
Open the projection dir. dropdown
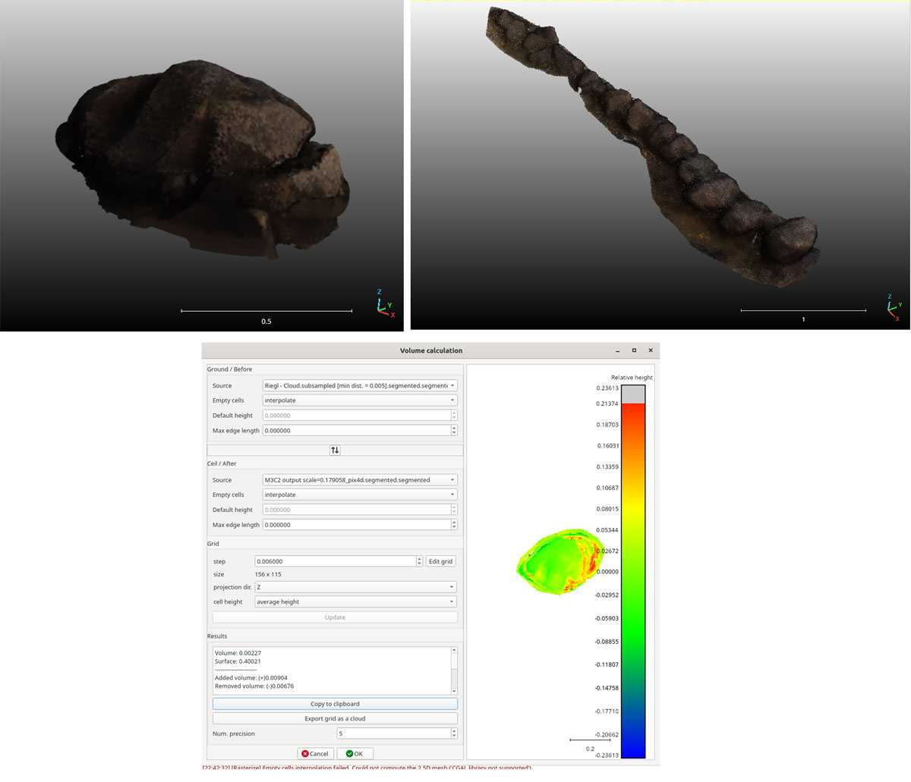point(355,587)
